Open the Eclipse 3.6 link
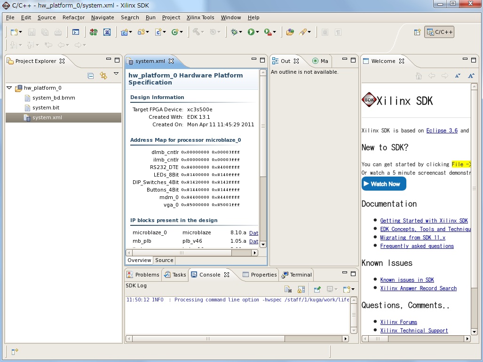The height and width of the screenshot is (362, 483). [x=442, y=131]
